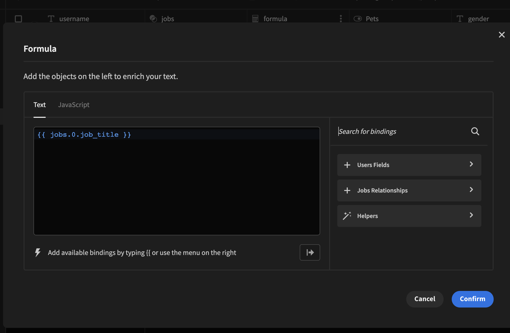Click the search magnifier icon in bindings
Screen dimensions: 510x333
click(x=475, y=131)
